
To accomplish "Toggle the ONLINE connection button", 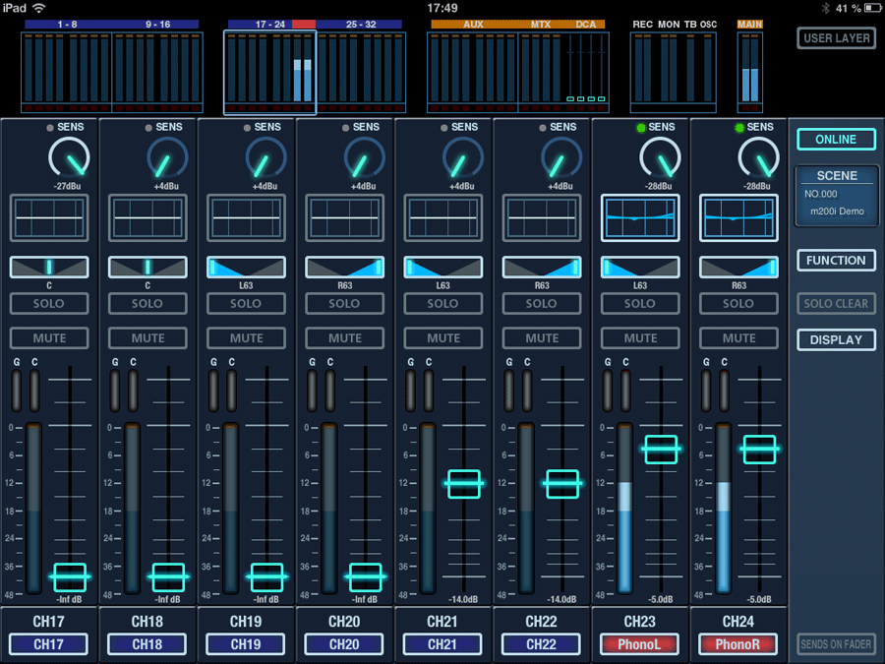I will (836, 140).
